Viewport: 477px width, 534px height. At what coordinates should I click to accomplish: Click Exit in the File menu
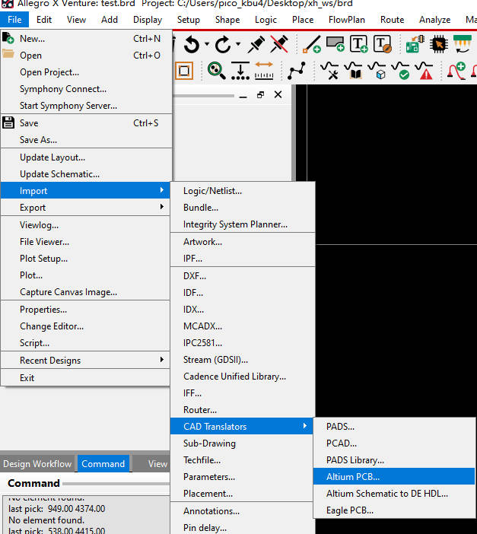pyautogui.click(x=85, y=377)
